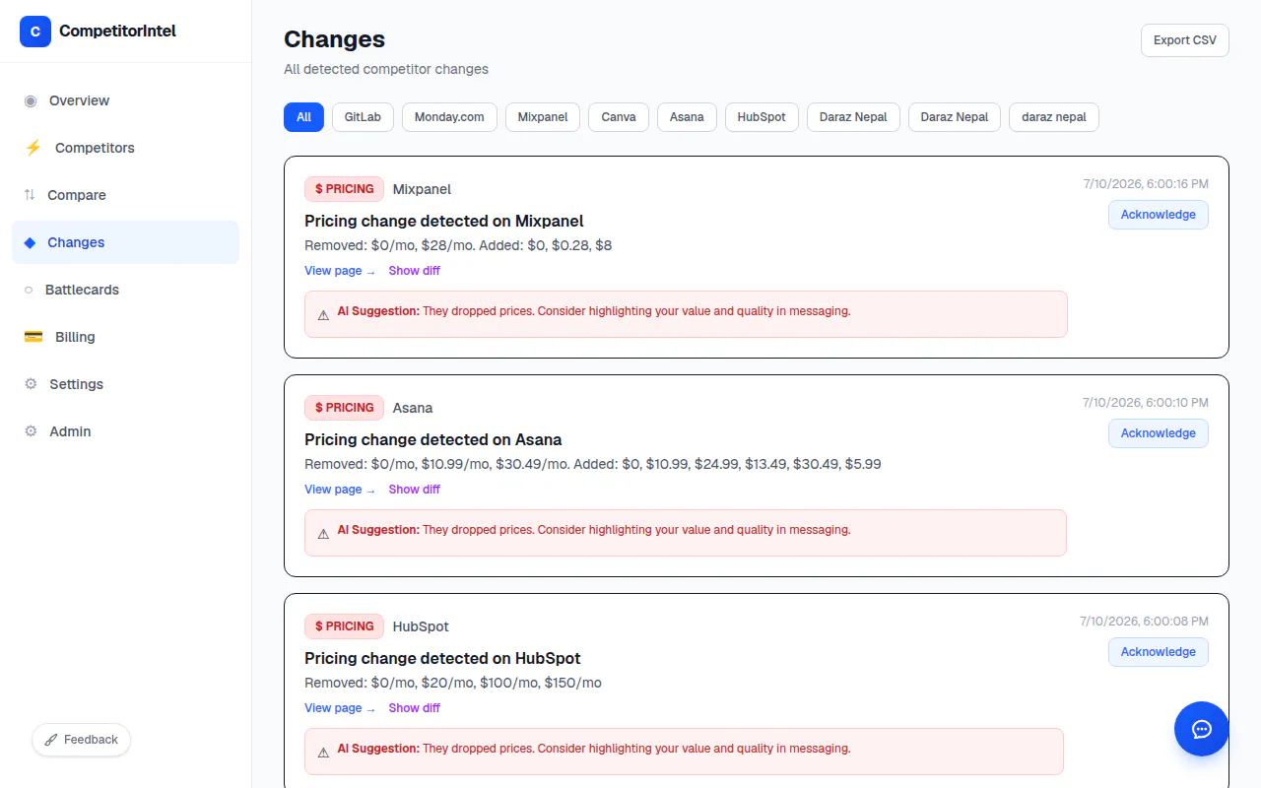Open Settings via gear icon
This screenshot has height=788, width=1261.
pos(31,384)
